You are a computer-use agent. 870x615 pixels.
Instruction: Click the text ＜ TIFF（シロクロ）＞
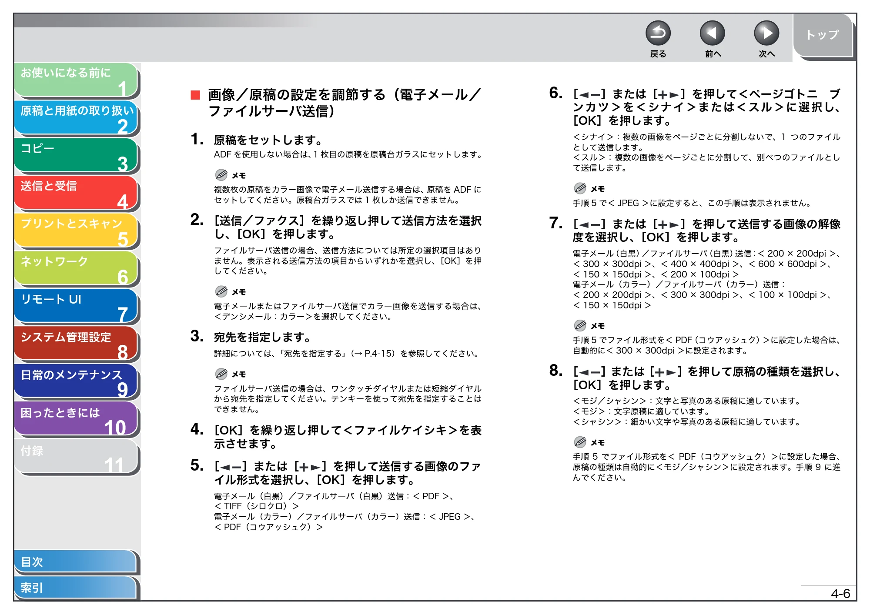pos(257,506)
